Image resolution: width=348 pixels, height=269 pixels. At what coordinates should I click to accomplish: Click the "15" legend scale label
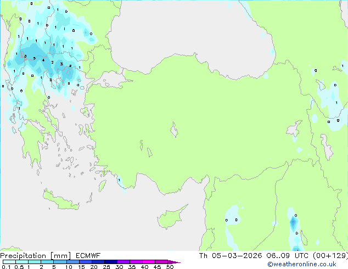click(x=81, y=267)
